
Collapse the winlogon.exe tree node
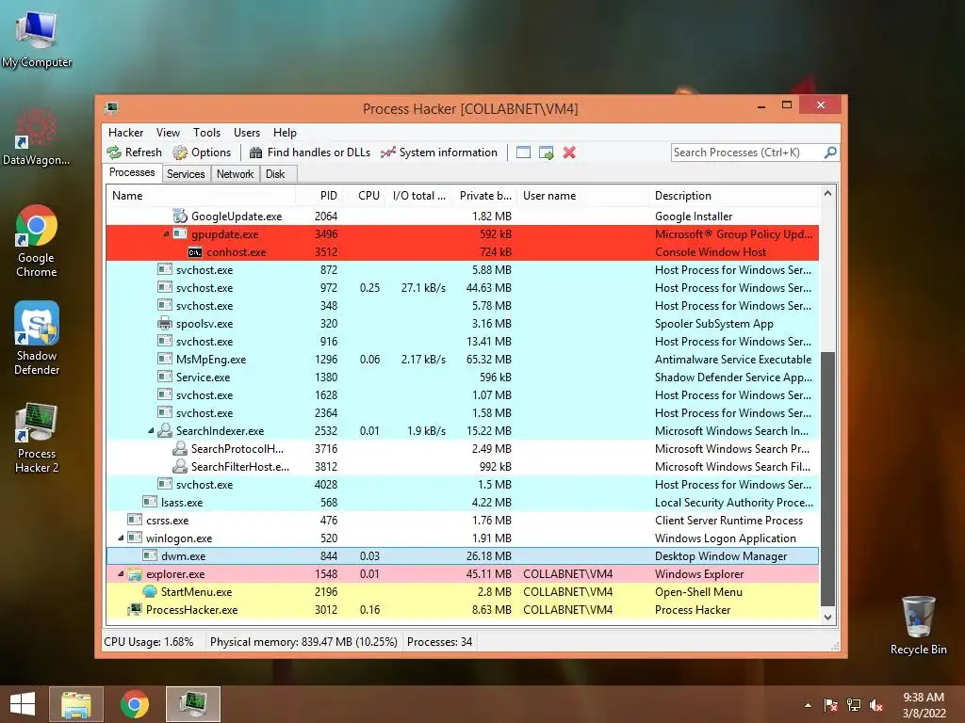(122, 538)
